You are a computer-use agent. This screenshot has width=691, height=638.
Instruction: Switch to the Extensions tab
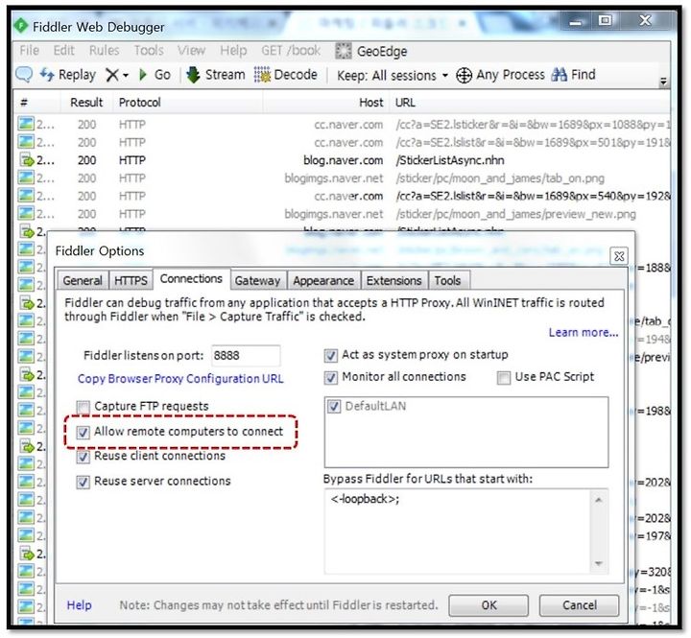coord(394,281)
